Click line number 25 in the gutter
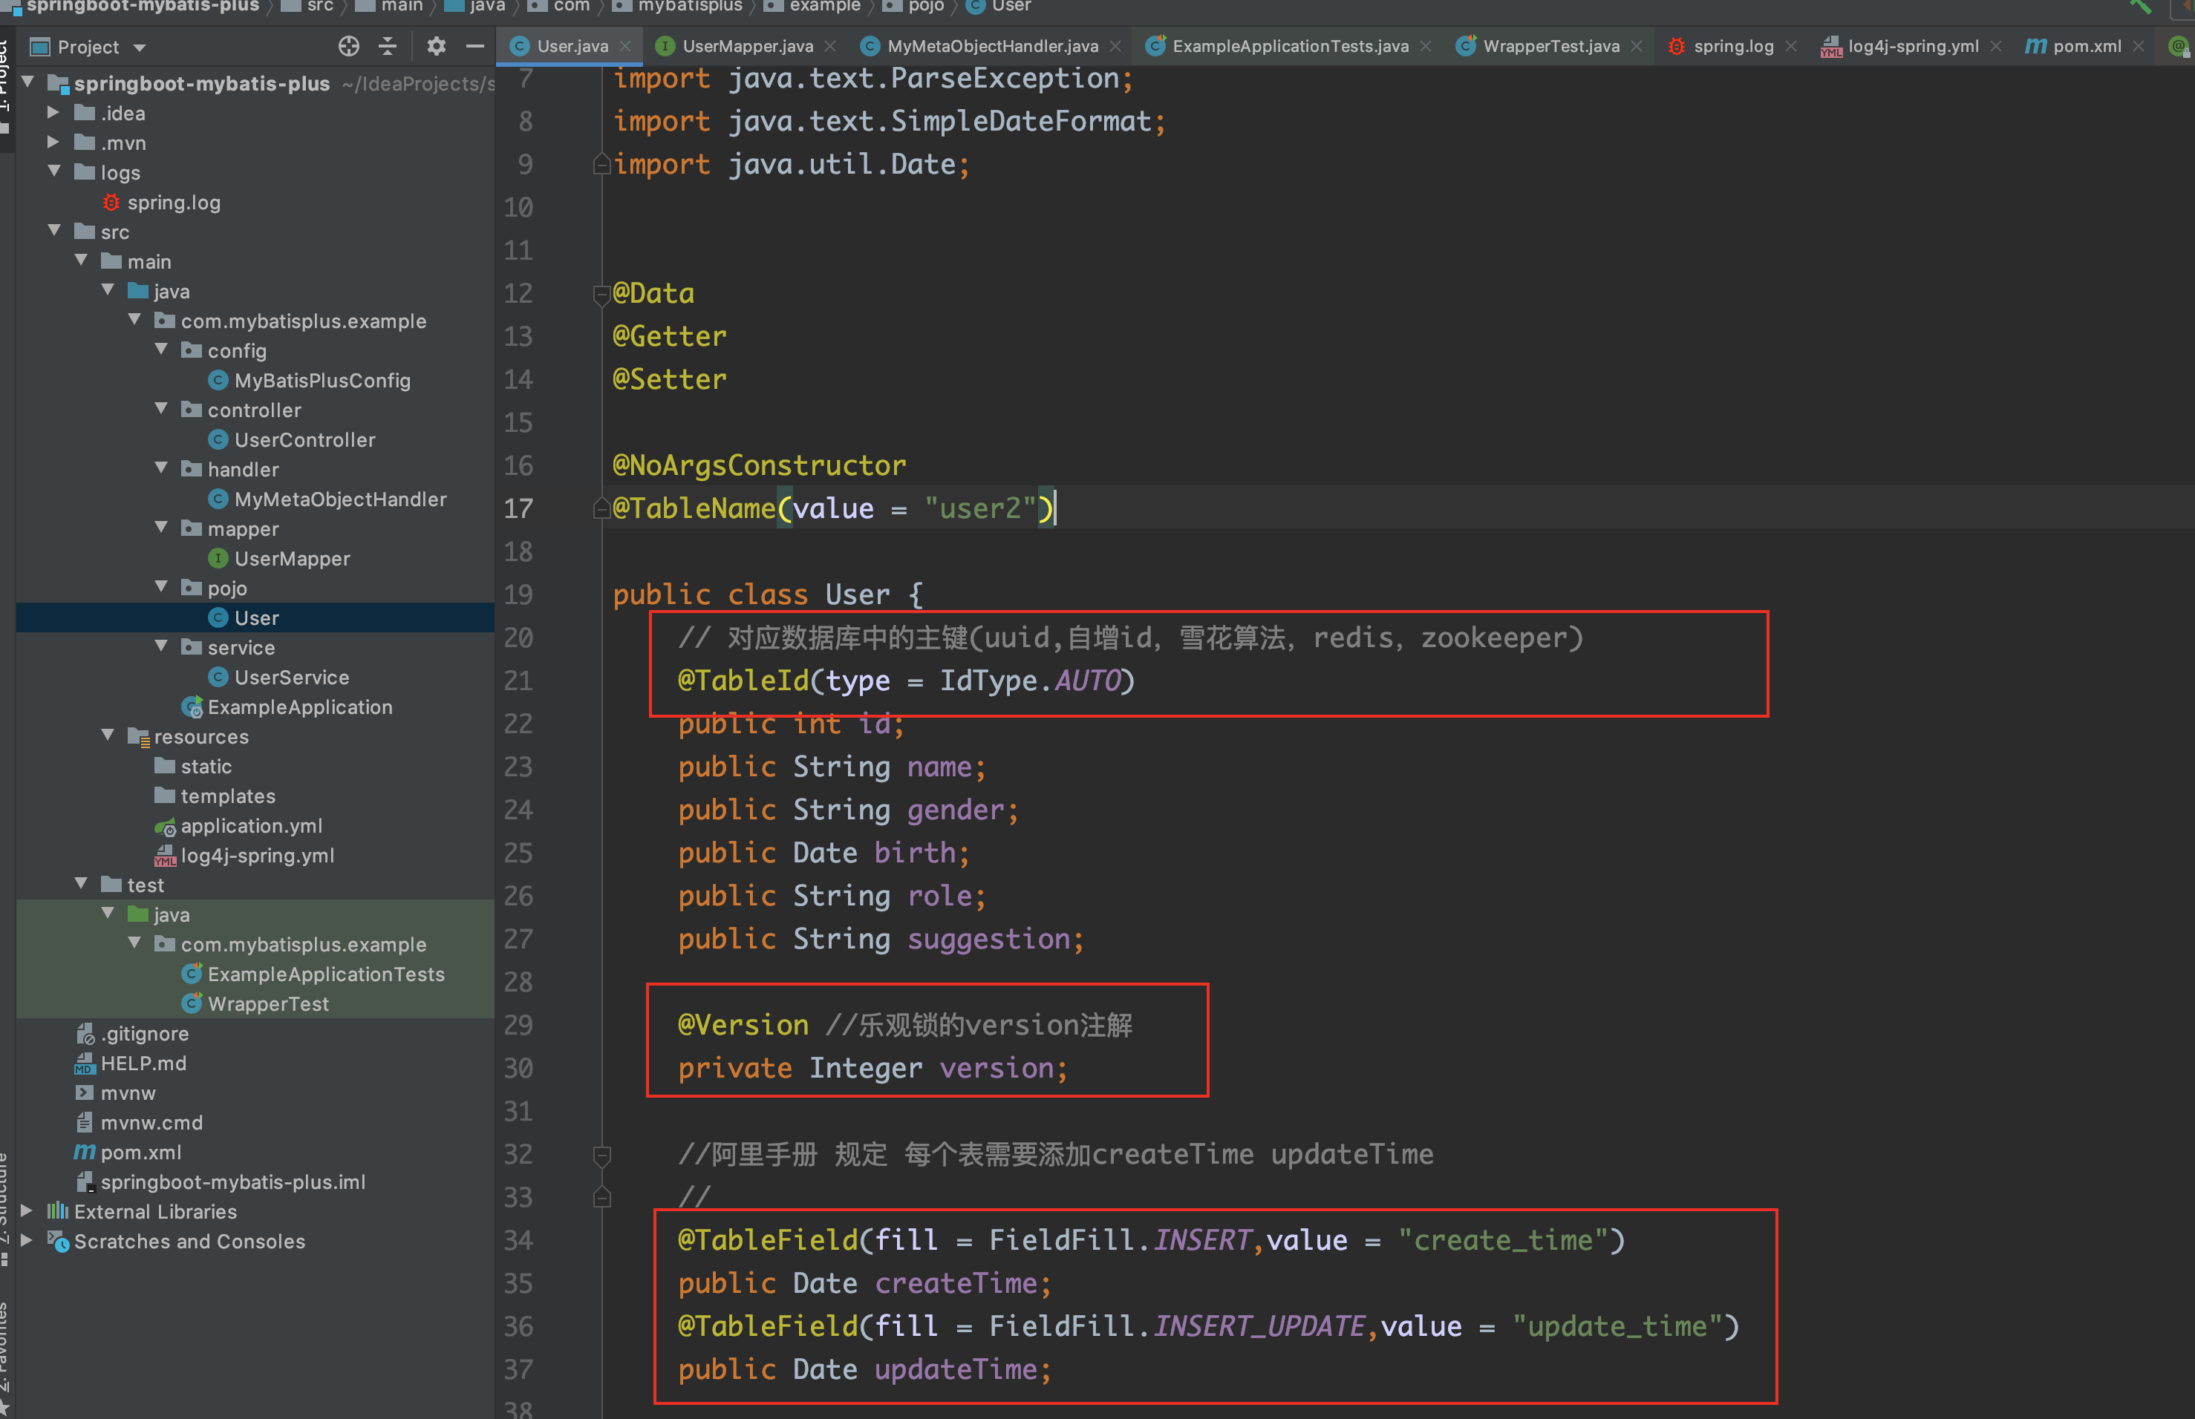Viewport: 2195px width, 1419px height. pyautogui.click(x=519, y=853)
